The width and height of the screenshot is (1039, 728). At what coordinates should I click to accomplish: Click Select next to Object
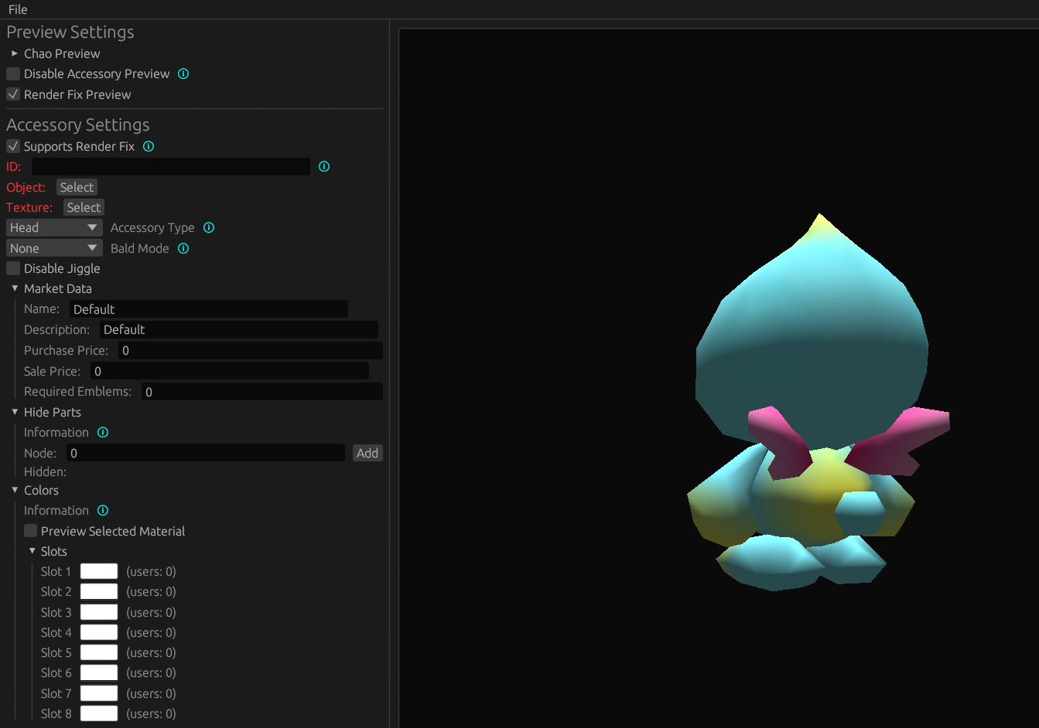pos(76,186)
